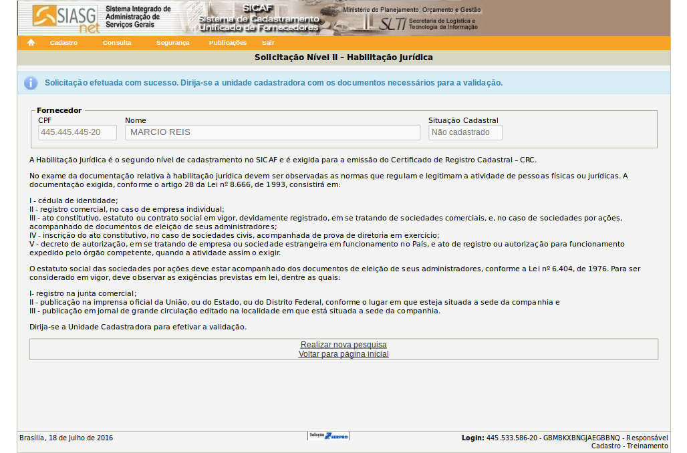Image resolution: width=687 pixels, height=453 pixels.
Task: Click the heading Solicitação Nível II – Habilitação Jurídica
Action: (344, 57)
